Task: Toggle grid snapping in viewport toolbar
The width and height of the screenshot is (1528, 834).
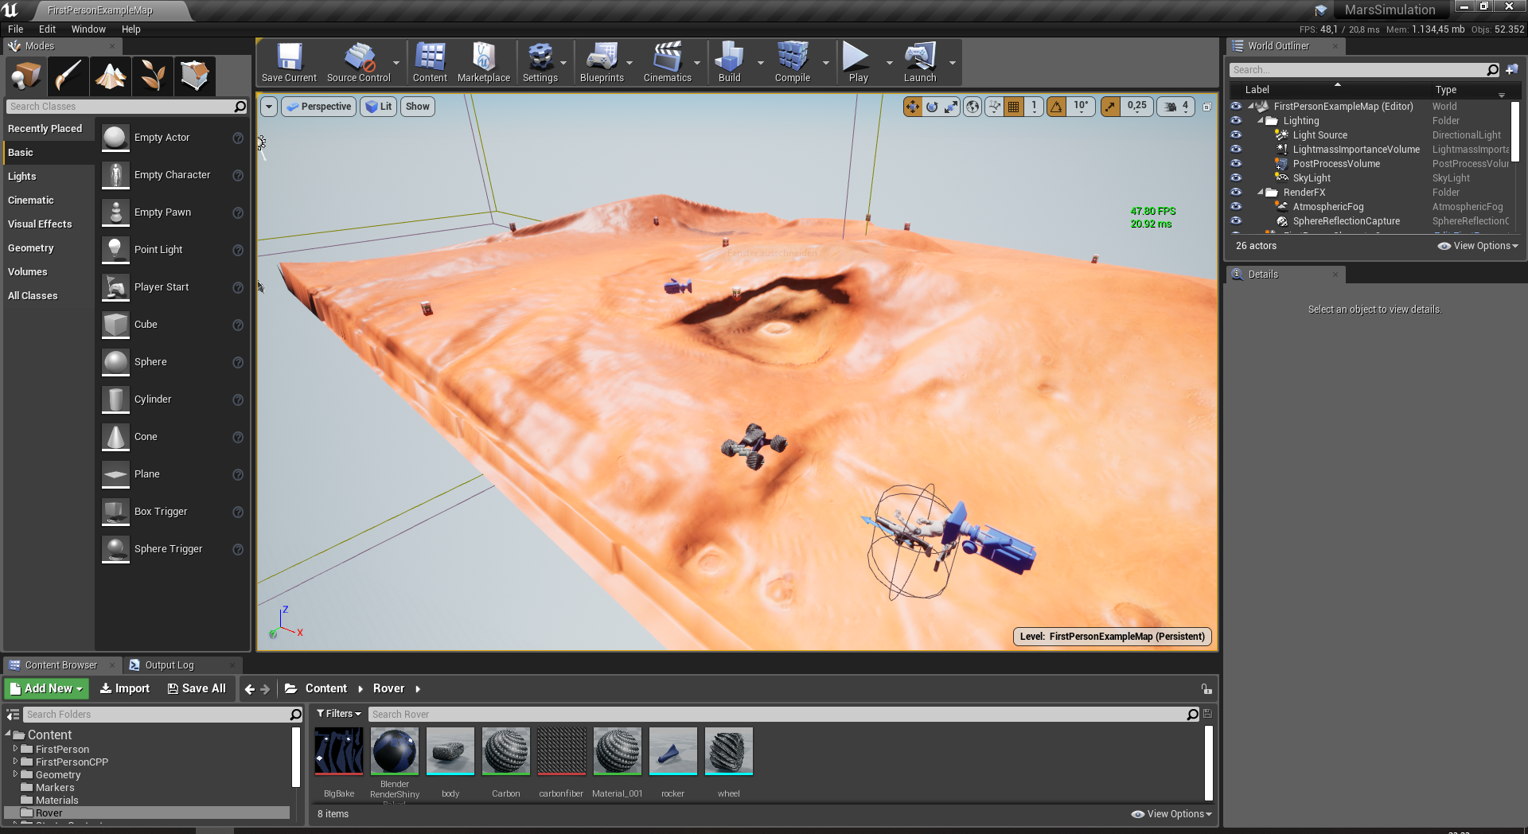Action: pos(1014,107)
